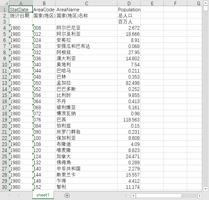Viewport: 209px width, 200px height.
Task: Select the 玻利维亚 cell
Action: point(86,107)
